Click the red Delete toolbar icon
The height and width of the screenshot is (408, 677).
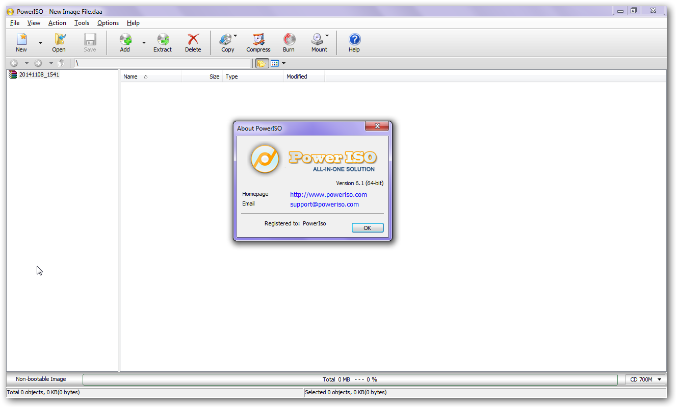click(193, 40)
